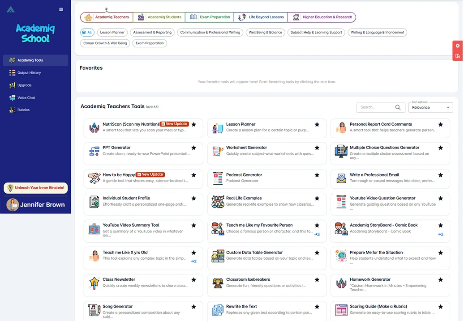Click the Individual Student Profile icon

coord(95,202)
